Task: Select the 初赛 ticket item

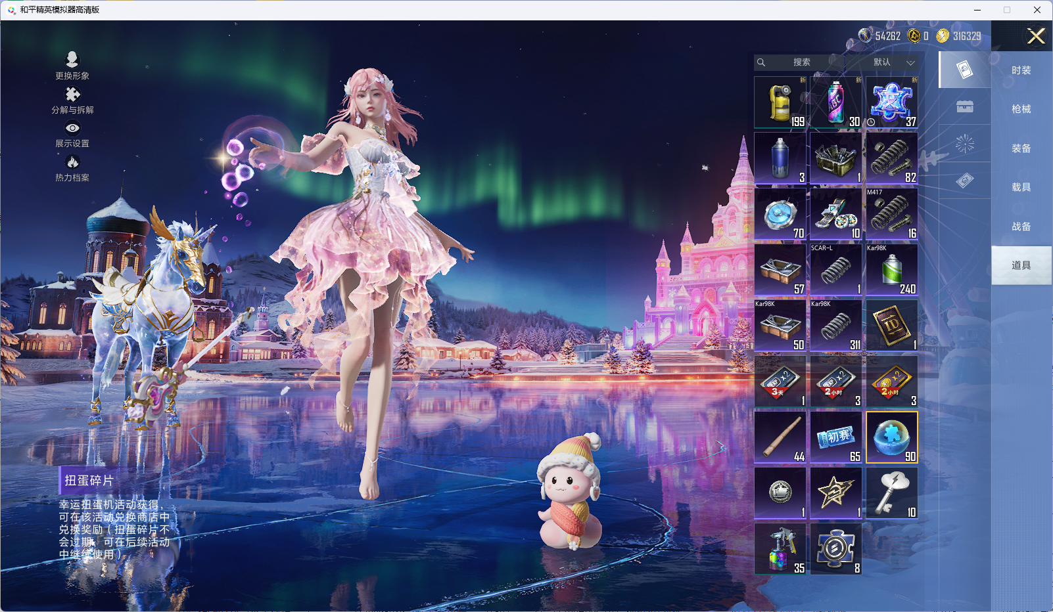Action: point(835,437)
